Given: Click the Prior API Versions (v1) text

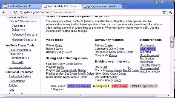Looking at the screenshot, I should point(22,21).
